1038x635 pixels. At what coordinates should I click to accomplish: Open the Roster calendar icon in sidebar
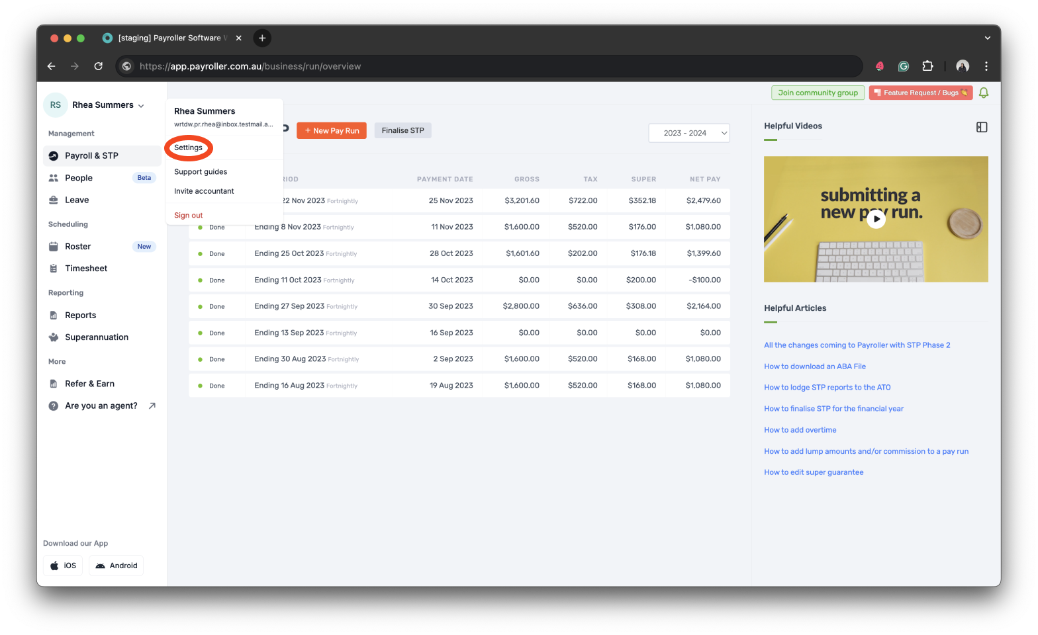pos(54,247)
